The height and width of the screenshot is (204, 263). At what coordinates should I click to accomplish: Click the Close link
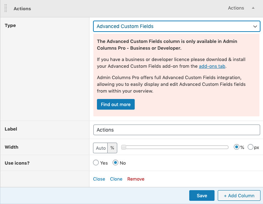coord(99,179)
